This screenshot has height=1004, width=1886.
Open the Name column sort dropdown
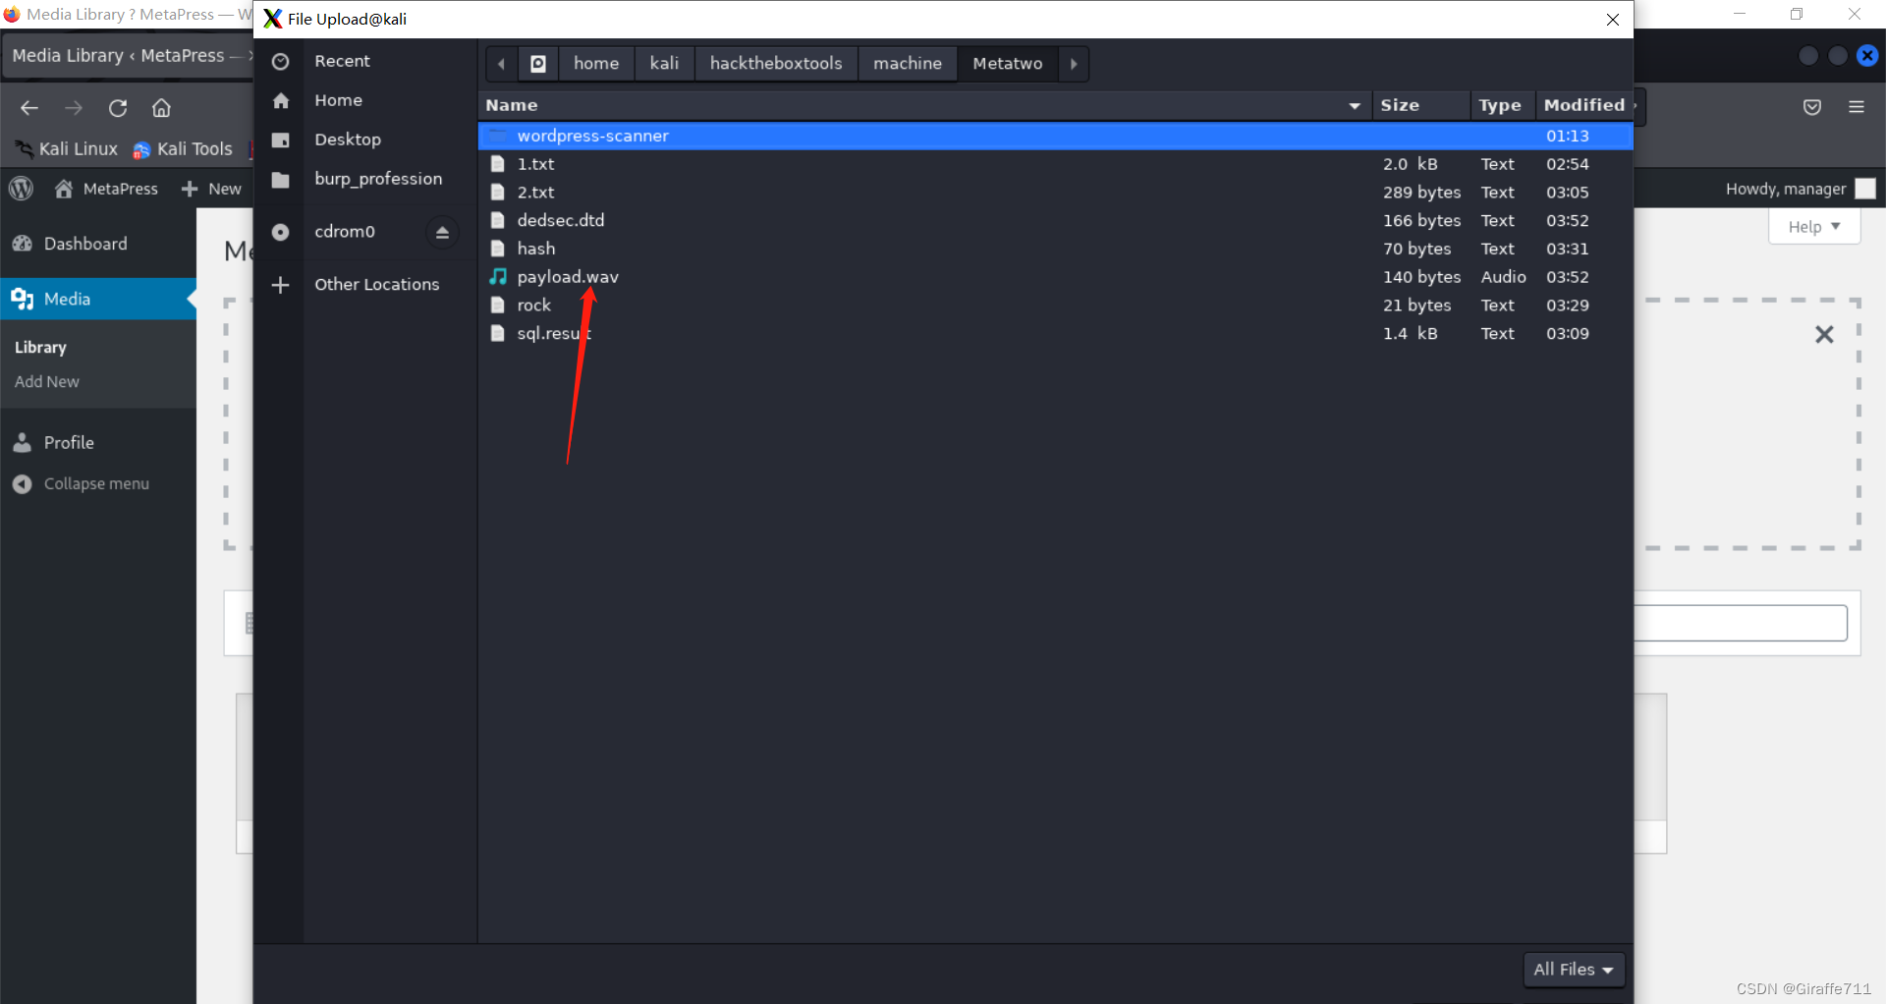1354,105
